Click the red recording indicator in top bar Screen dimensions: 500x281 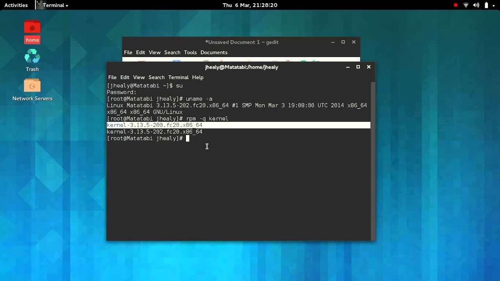pyautogui.click(x=455, y=5)
